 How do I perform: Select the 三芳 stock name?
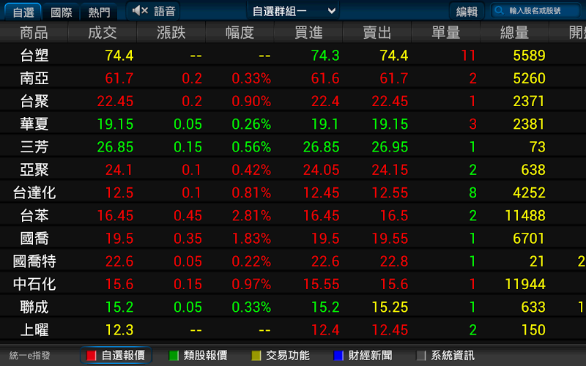(x=34, y=147)
